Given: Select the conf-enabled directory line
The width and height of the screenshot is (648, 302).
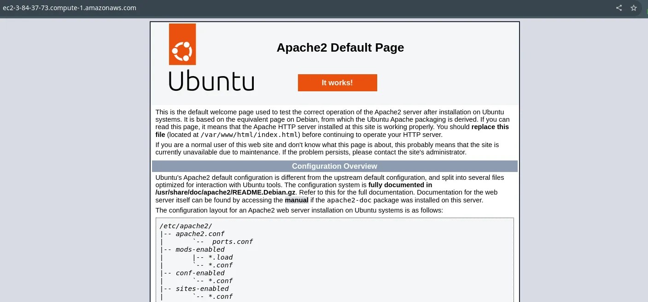Looking at the screenshot, I should tap(200, 273).
